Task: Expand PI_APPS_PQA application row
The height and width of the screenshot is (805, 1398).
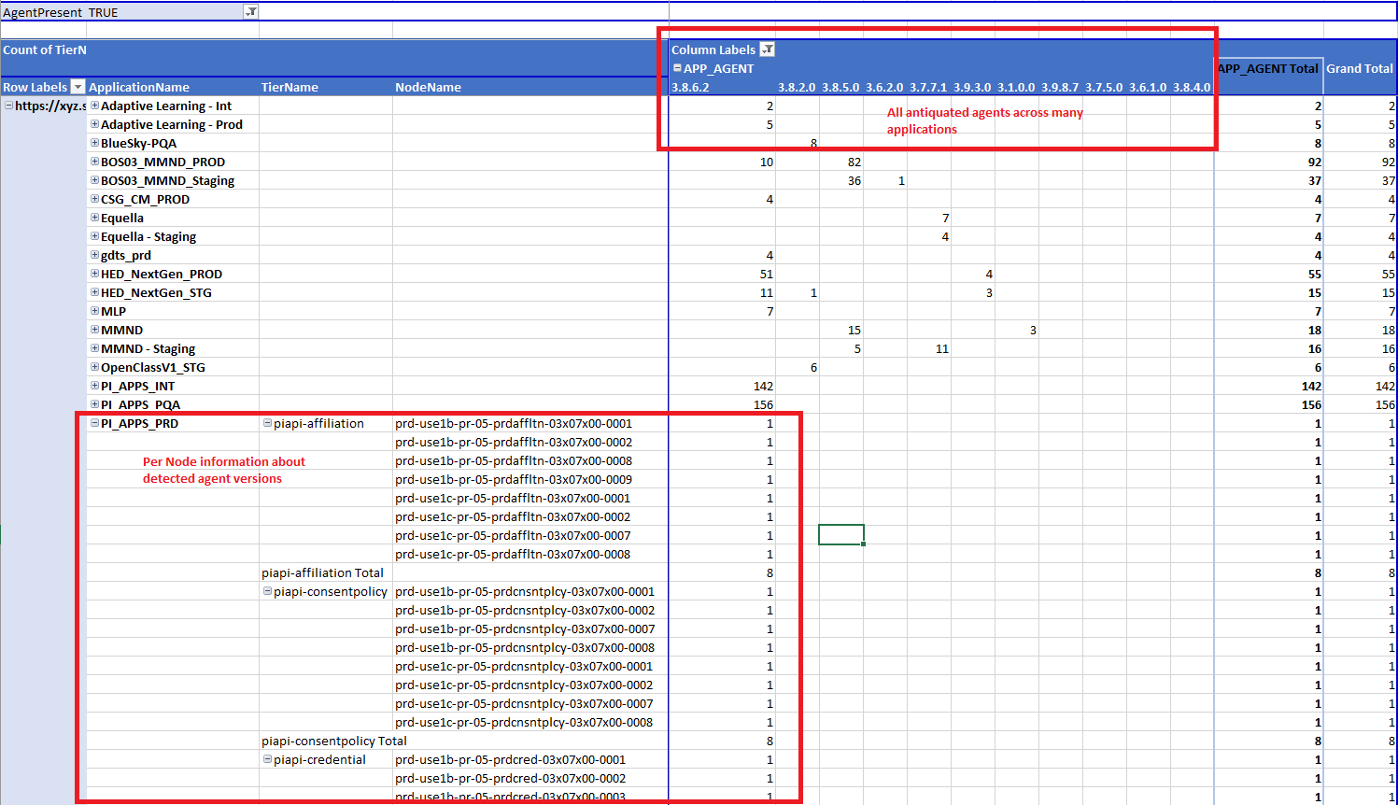Action: click(94, 404)
